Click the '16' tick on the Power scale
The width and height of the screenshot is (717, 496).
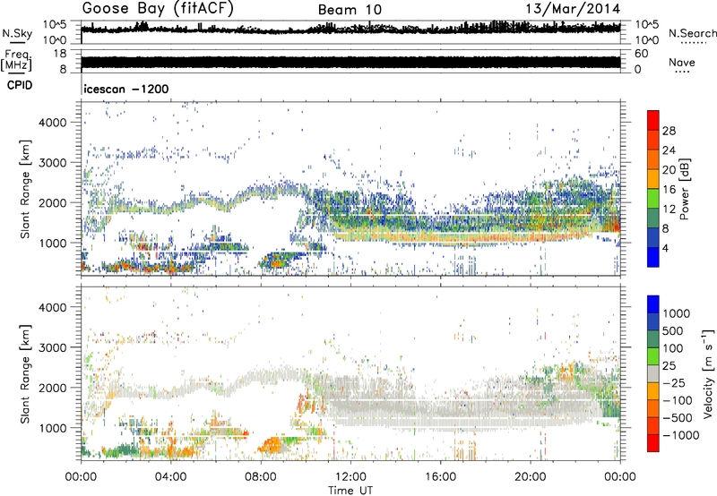click(669, 190)
